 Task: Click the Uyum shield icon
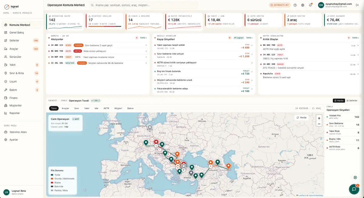point(6,81)
